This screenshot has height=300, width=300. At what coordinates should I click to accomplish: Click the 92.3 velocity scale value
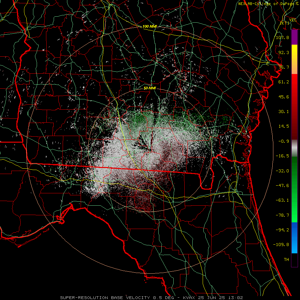click(x=284, y=52)
